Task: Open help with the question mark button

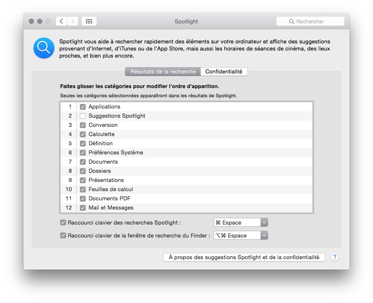Action: pos(335,257)
